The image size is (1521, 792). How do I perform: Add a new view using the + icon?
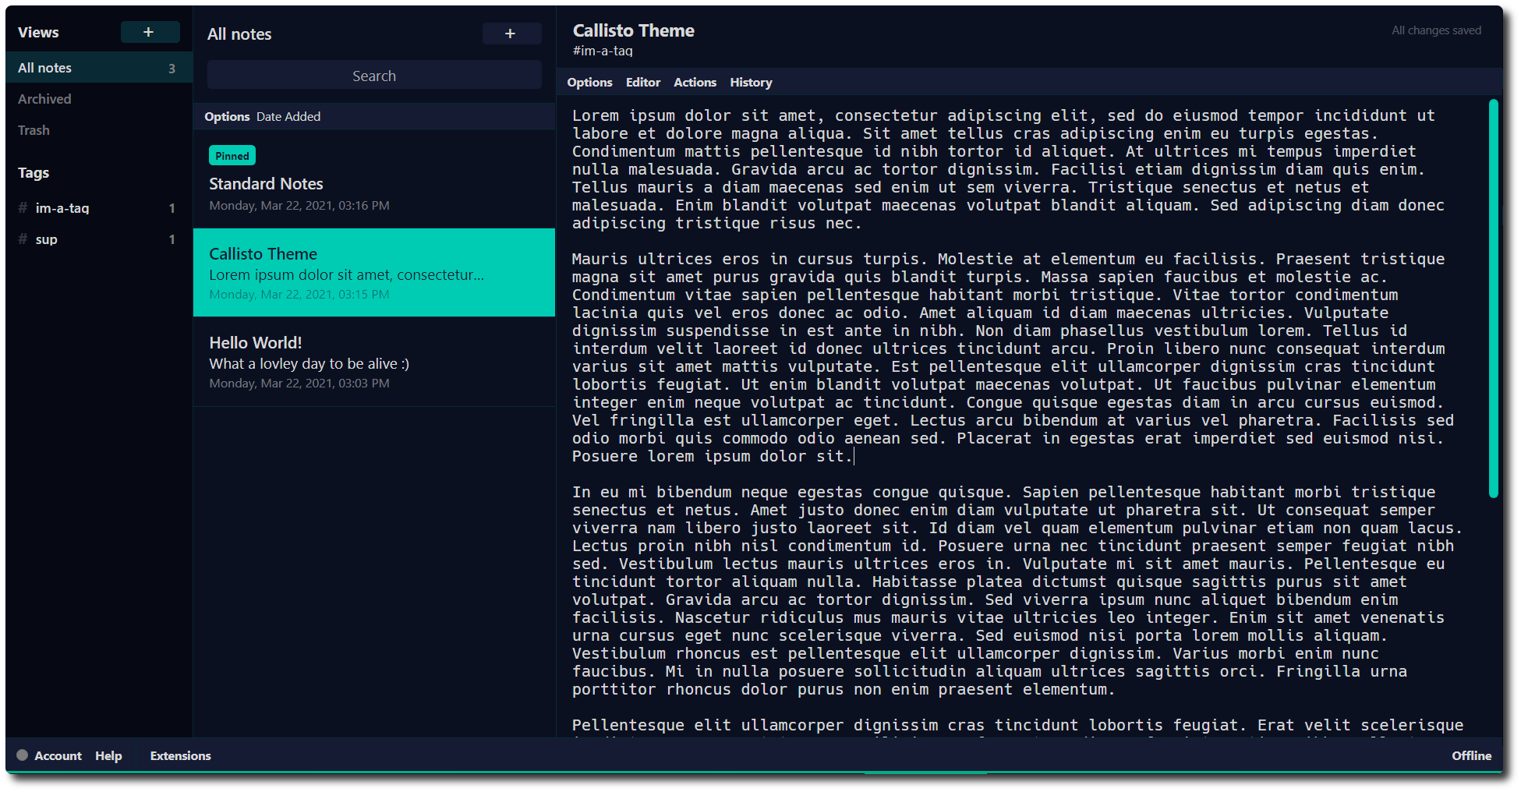[150, 32]
